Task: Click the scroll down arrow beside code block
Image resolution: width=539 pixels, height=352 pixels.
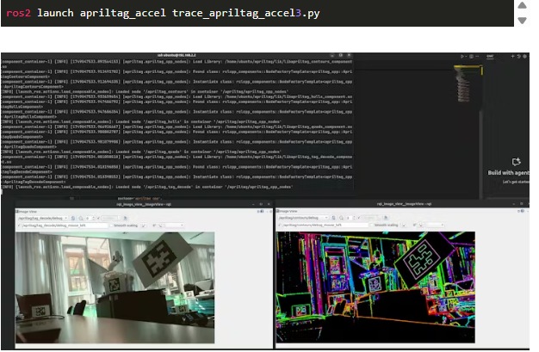Action: pyautogui.click(x=521, y=20)
